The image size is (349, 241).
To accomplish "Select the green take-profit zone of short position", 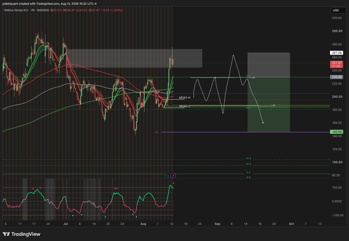I will tap(269, 104).
